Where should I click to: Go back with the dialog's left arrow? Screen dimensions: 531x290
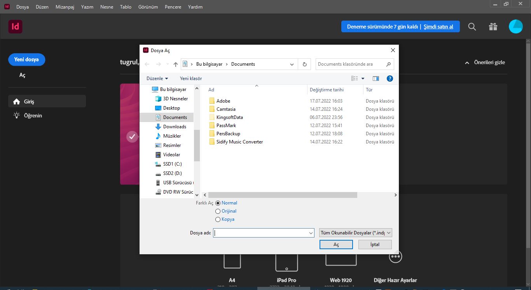point(147,64)
